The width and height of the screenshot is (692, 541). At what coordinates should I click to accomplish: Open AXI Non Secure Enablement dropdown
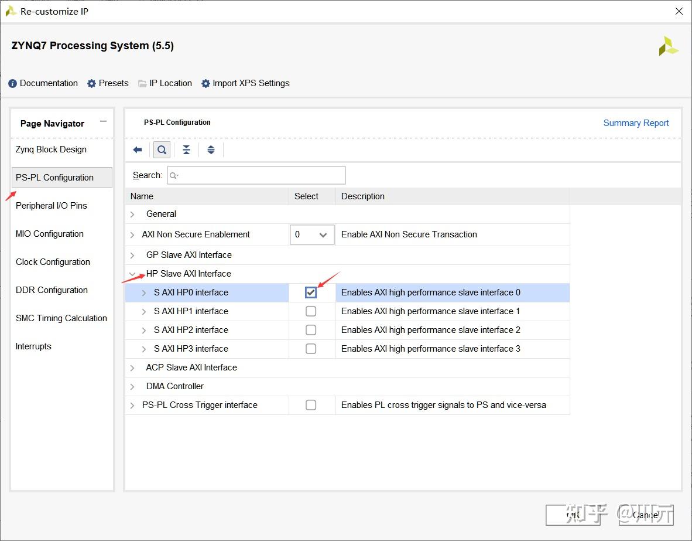tap(312, 234)
